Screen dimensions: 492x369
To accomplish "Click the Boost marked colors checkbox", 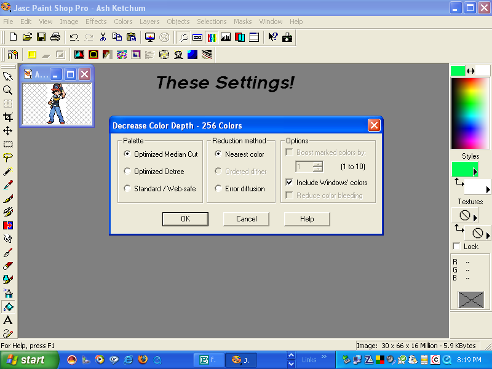I will [x=289, y=152].
